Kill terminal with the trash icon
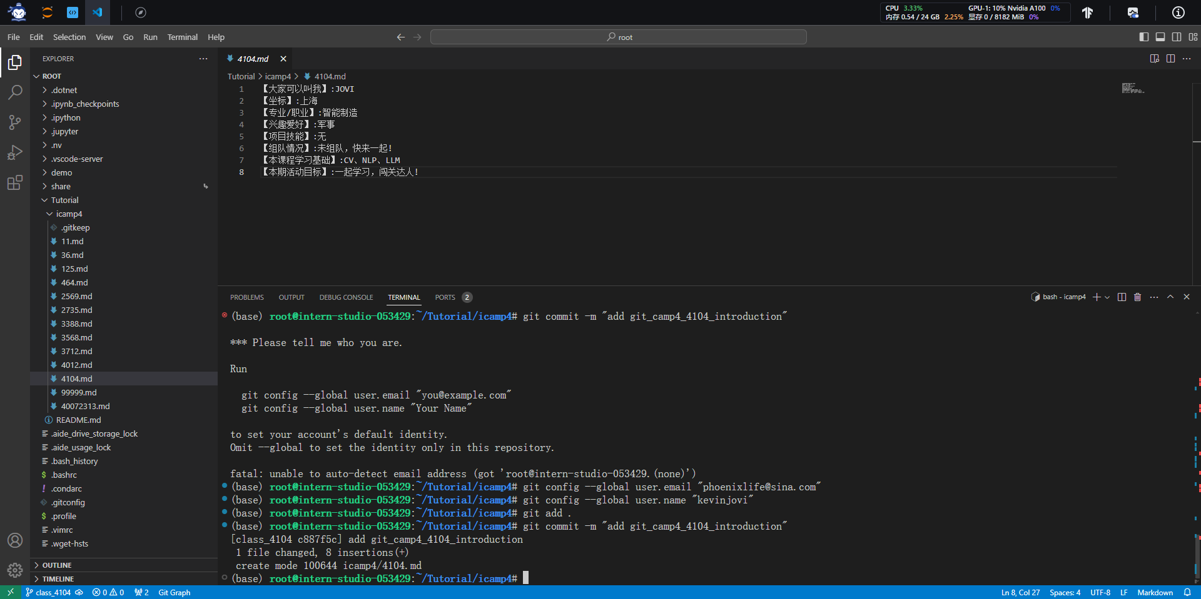 [x=1138, y=297]
